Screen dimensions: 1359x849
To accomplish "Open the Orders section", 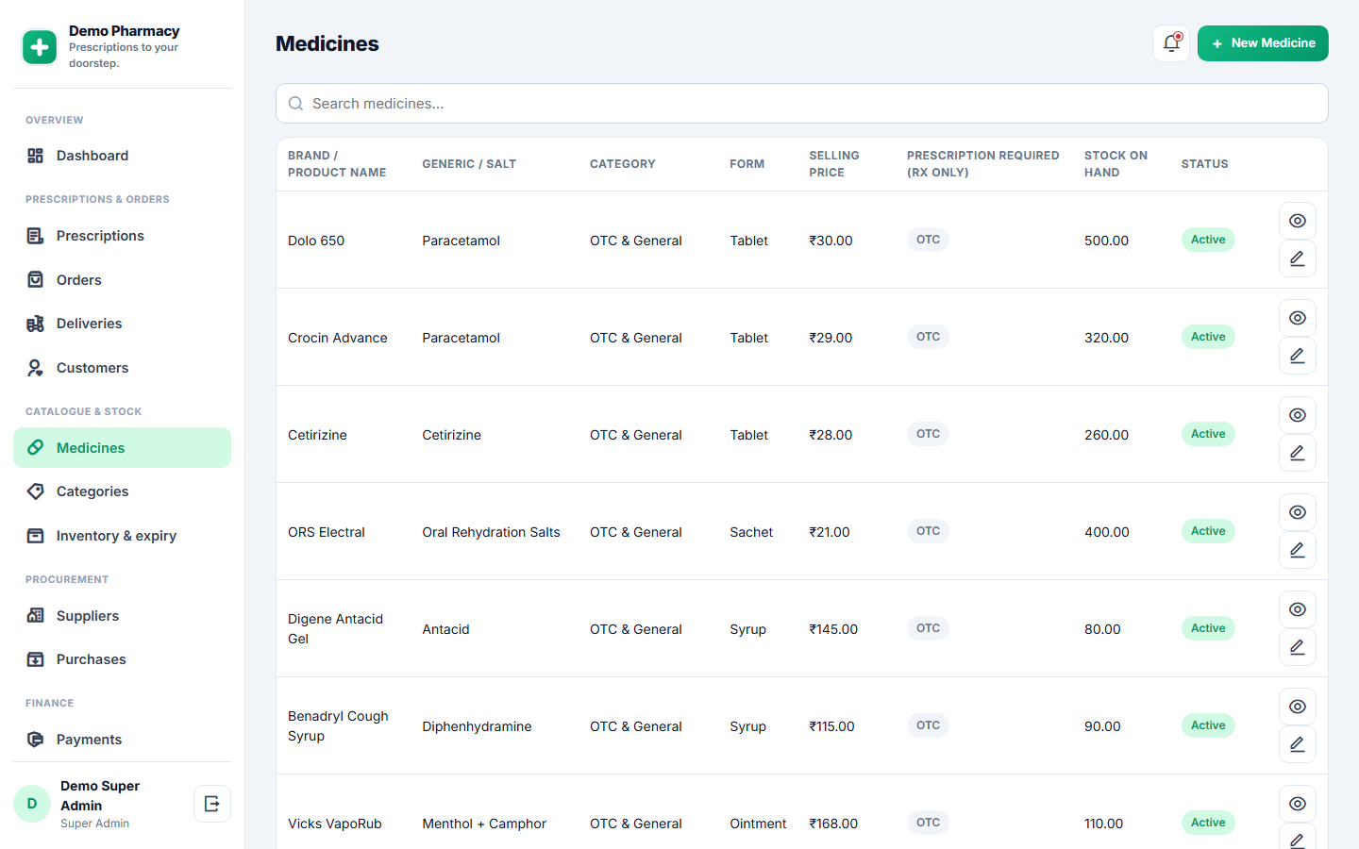I will (122, 280).
